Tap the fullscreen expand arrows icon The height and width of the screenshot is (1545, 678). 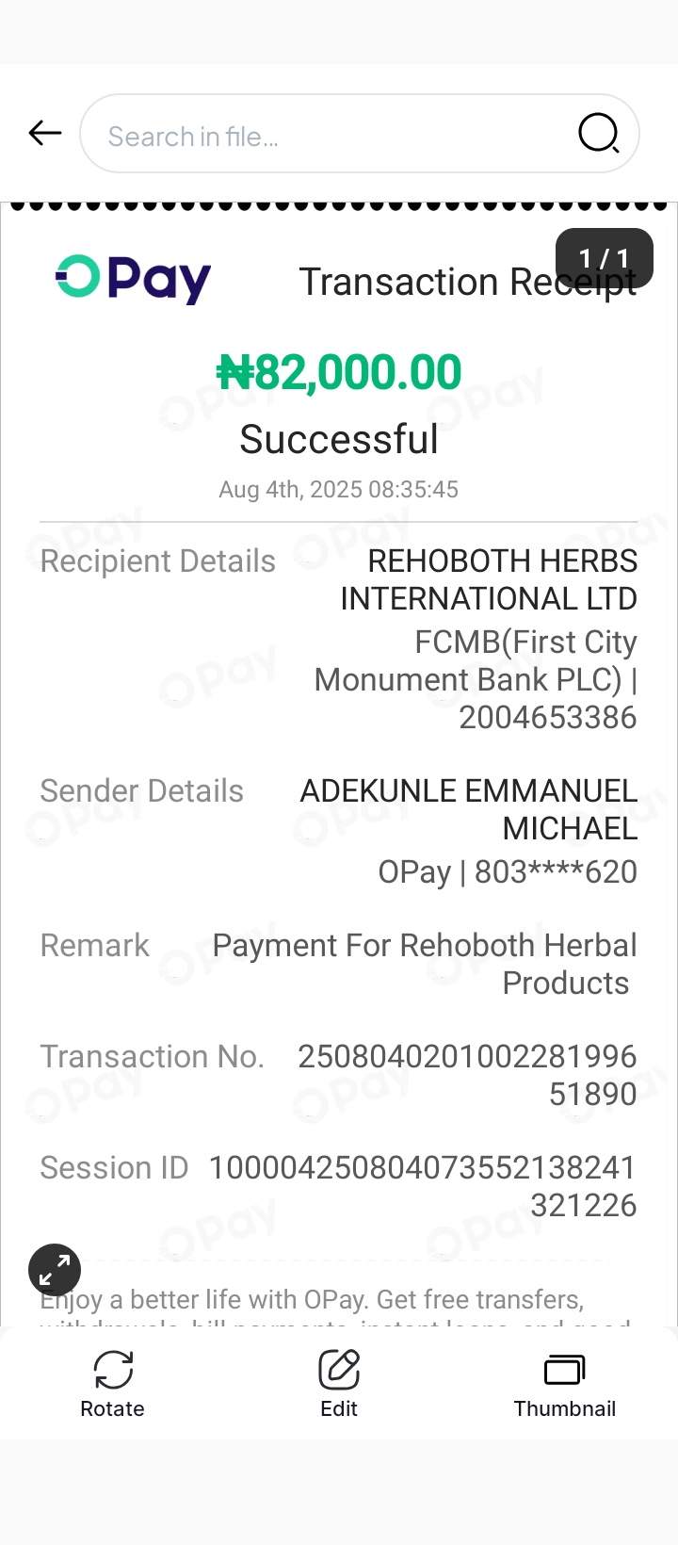pos(55,1270)
